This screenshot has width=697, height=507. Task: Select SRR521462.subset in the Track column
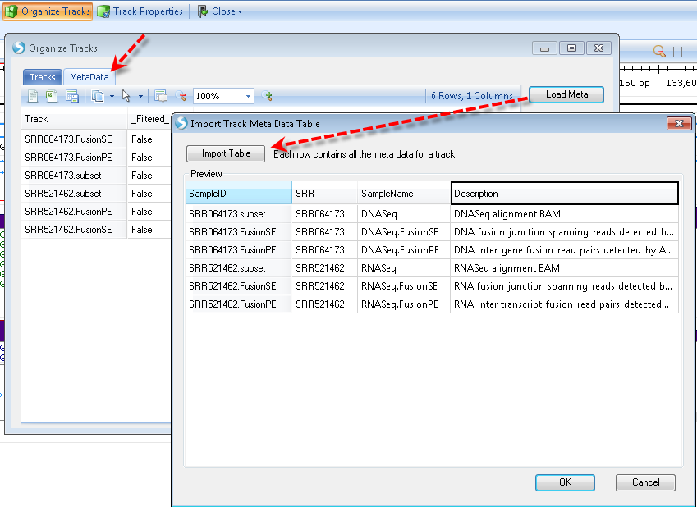click(x=74, y=194)
